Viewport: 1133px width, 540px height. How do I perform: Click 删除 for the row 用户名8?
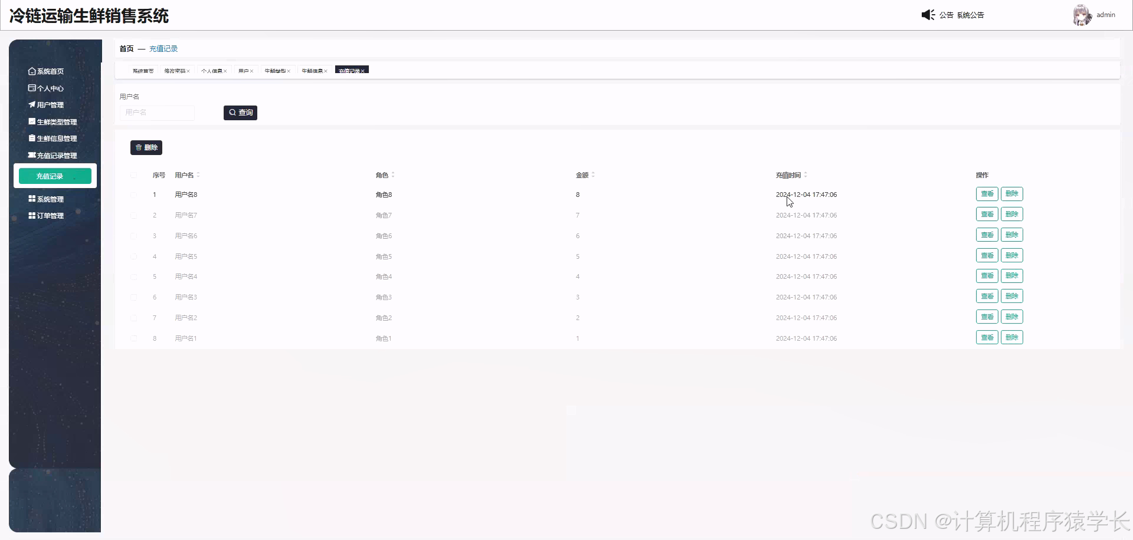(1011, 194)
